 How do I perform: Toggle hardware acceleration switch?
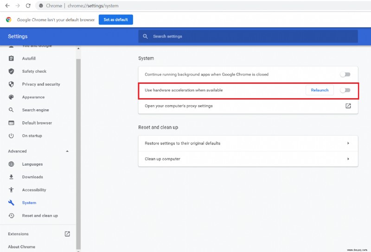click(345, 90)
